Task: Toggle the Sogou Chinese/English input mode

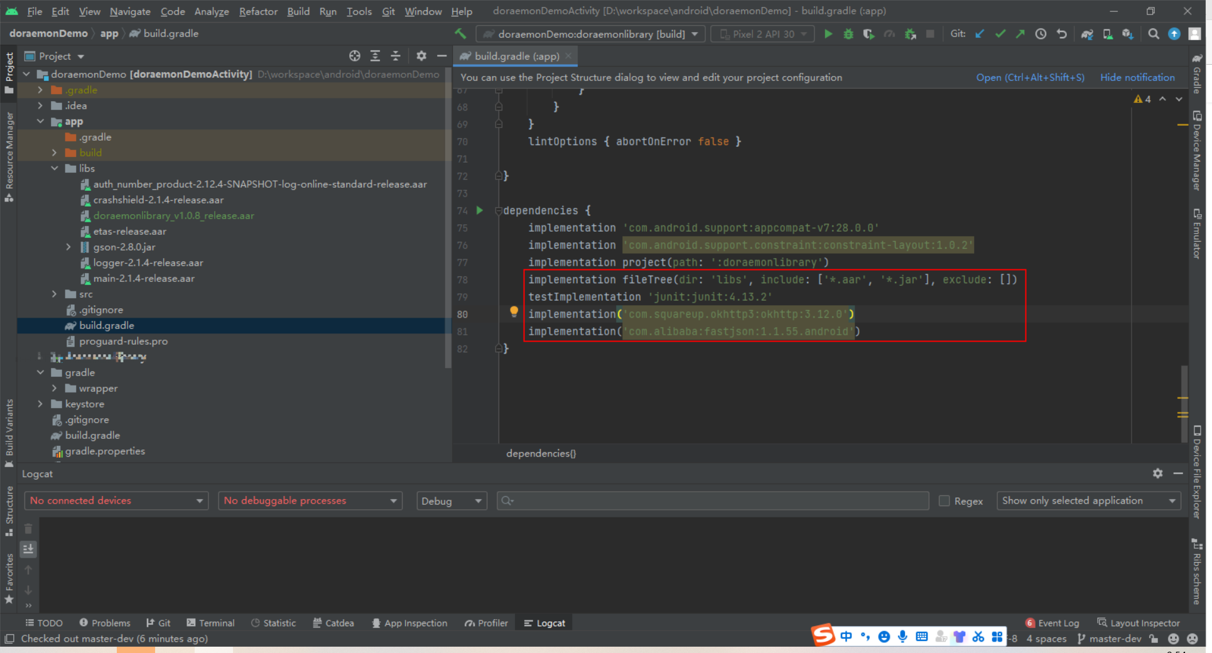Action: coord(846,637)
